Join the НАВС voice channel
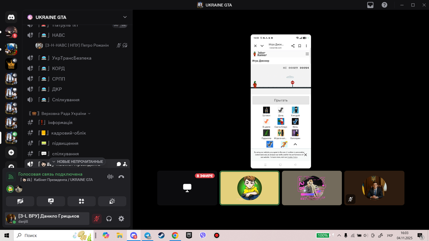 [x=77, y=35]
